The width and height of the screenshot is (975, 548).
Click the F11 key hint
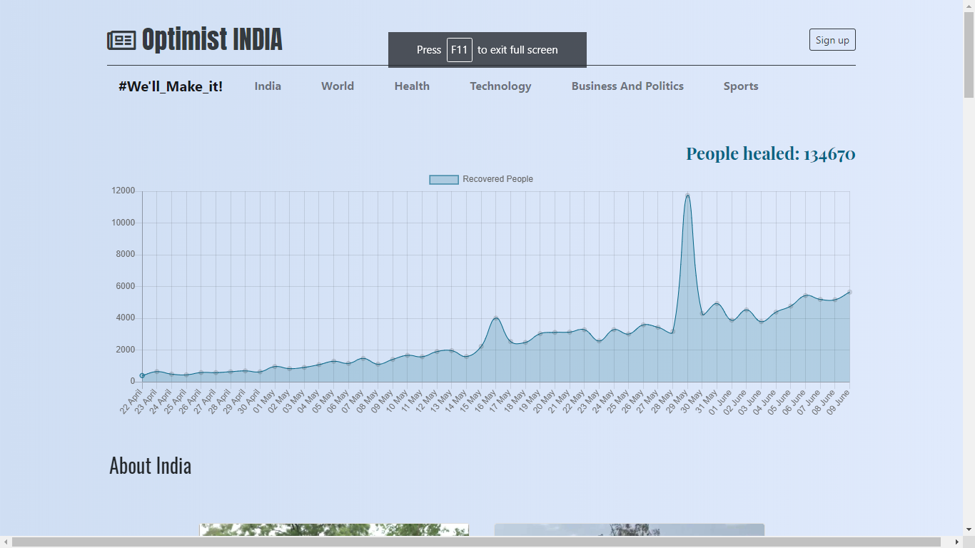[x=459, y=50]
